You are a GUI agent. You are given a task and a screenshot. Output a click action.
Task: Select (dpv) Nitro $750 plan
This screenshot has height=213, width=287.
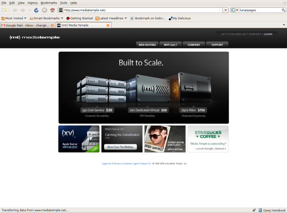[193, 110]
